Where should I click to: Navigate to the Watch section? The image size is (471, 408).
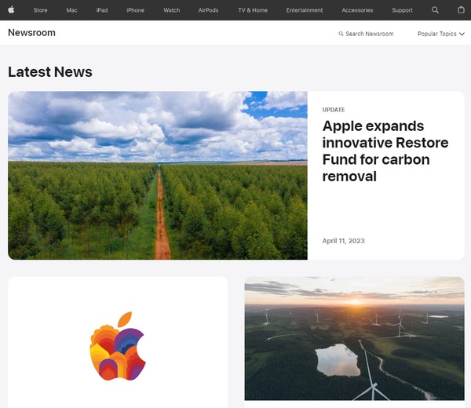click(x=171, y=10)
